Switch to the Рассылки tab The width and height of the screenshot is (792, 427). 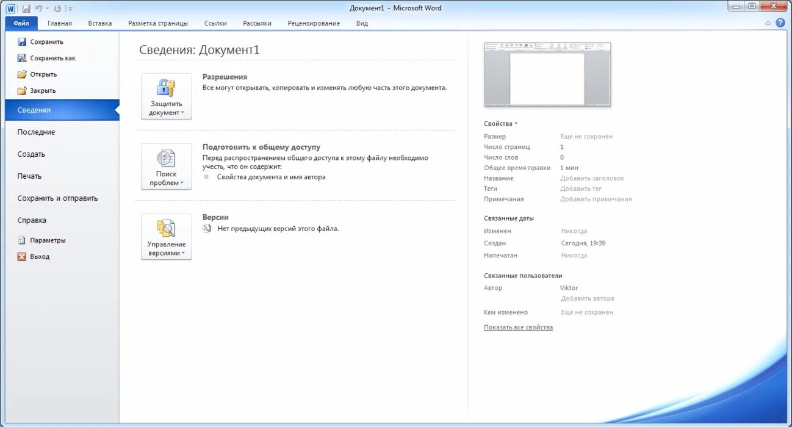257,23
